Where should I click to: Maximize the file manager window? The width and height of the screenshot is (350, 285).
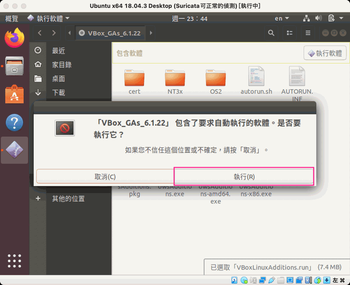334,33
